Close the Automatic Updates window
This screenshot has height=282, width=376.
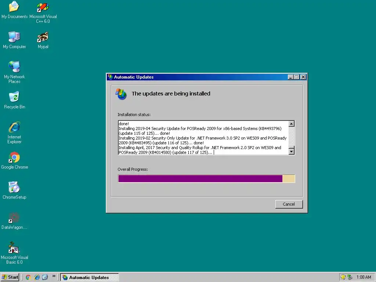(x=303, y=77)
